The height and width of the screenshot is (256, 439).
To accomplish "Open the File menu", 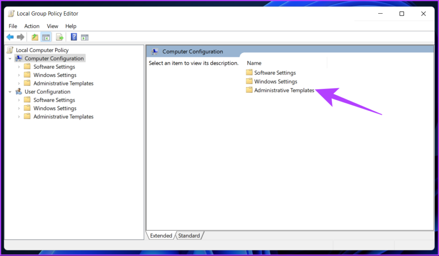I will [x=13, y=26].
